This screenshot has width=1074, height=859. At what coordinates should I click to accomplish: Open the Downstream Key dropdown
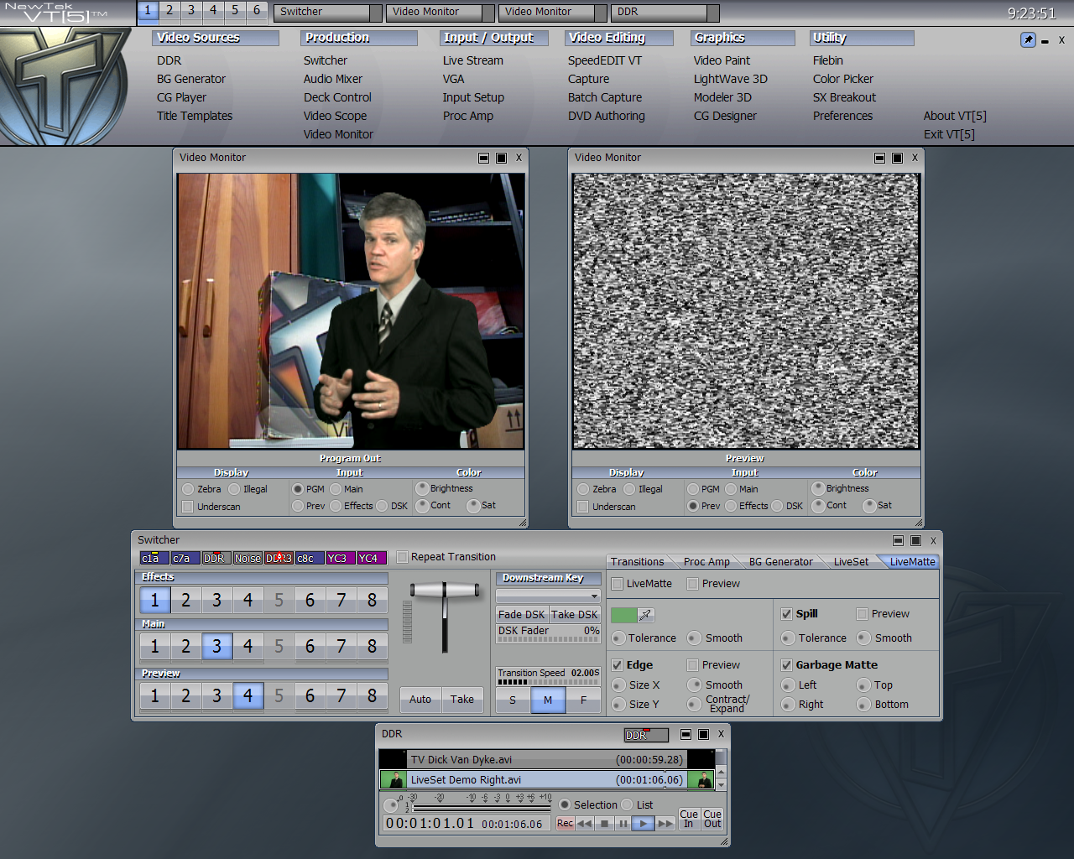point(549,596)
